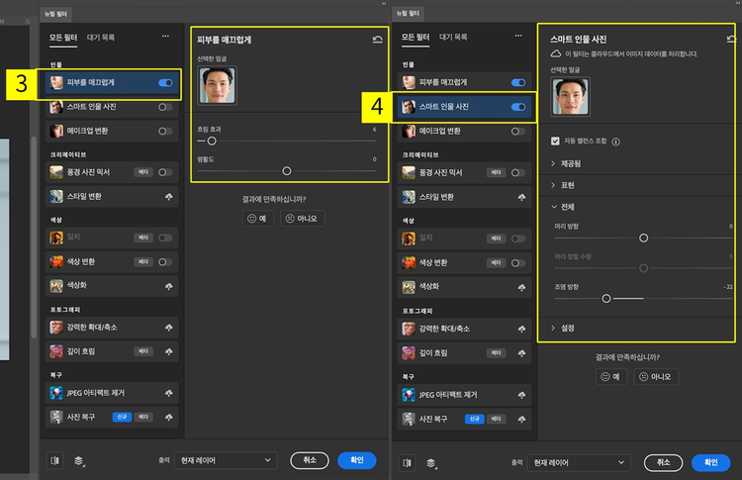
Task: Collapse left panel with the double-arrow icon
Action: pos(384,3)
